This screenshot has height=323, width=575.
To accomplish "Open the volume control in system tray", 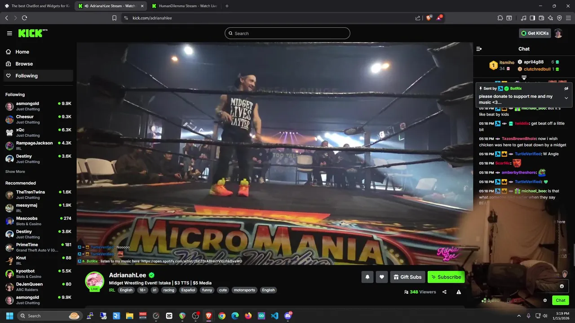I will click(x=545, y=316).
